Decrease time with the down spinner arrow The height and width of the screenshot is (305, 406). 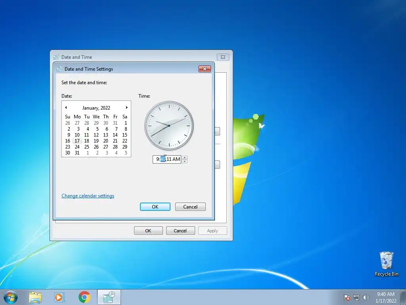click(184, 161)
